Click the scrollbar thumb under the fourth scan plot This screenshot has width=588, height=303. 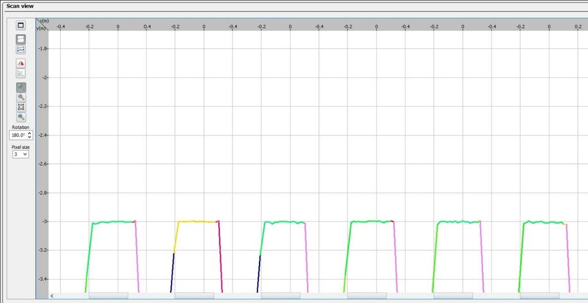click(x=367, y=296)
